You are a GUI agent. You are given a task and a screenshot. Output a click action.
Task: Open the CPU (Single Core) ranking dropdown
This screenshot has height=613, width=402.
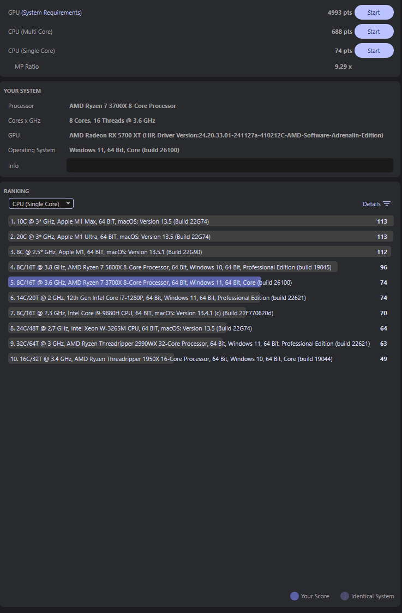(41, 203)
